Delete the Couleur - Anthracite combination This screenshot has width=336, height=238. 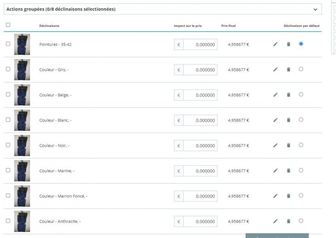pyautogui.click(x=288, y=221)
